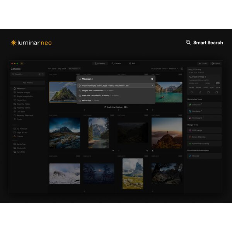Clear the Mountain search query

tap(152, 79)
